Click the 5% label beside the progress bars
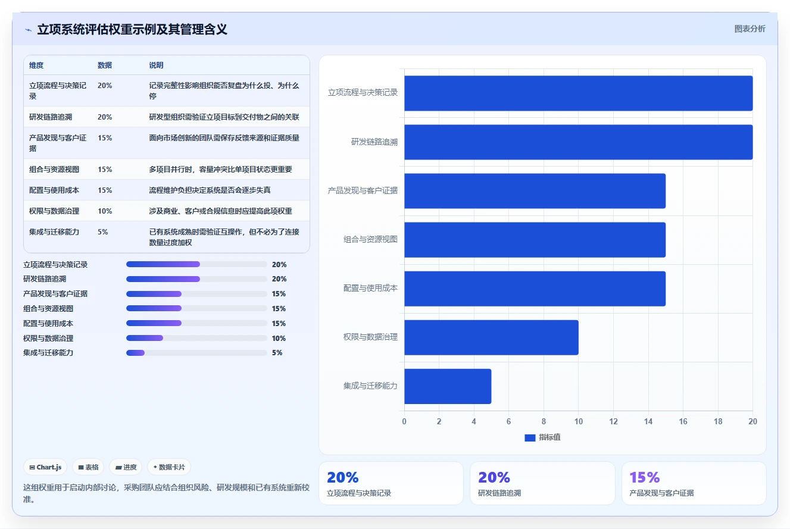The height and width of the screenshot is (529, 790). 277,353
